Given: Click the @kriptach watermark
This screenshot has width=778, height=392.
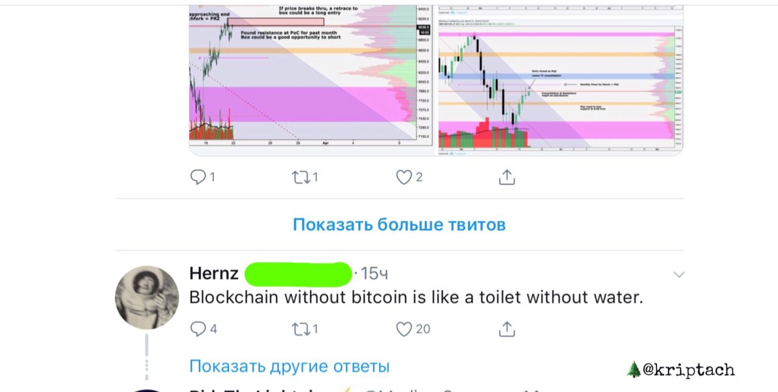Looking at the screenshot, I should pyautogui.click(x=681, y=369).
